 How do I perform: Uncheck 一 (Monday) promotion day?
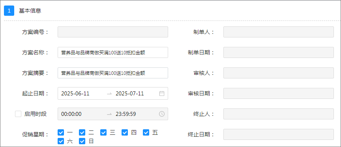click(x=61, y=132)
